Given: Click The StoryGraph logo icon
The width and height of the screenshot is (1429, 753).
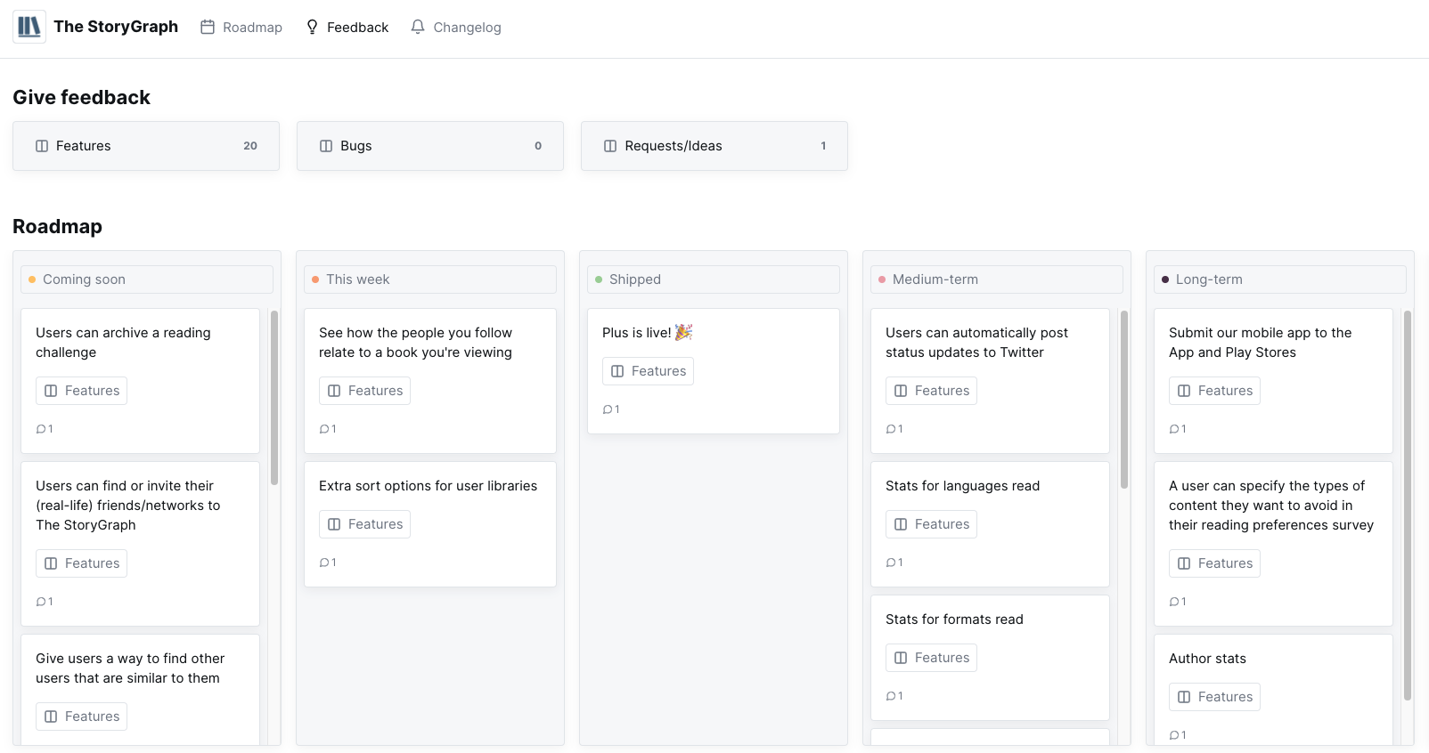Looking at the screenshot, I should 29,27.
